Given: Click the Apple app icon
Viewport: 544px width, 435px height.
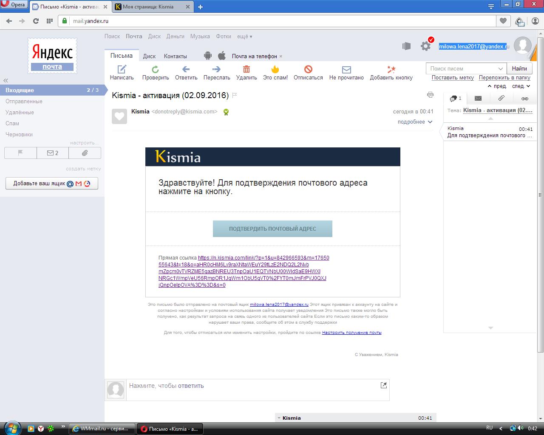Looking at the screenshot, I should (221, 56).
